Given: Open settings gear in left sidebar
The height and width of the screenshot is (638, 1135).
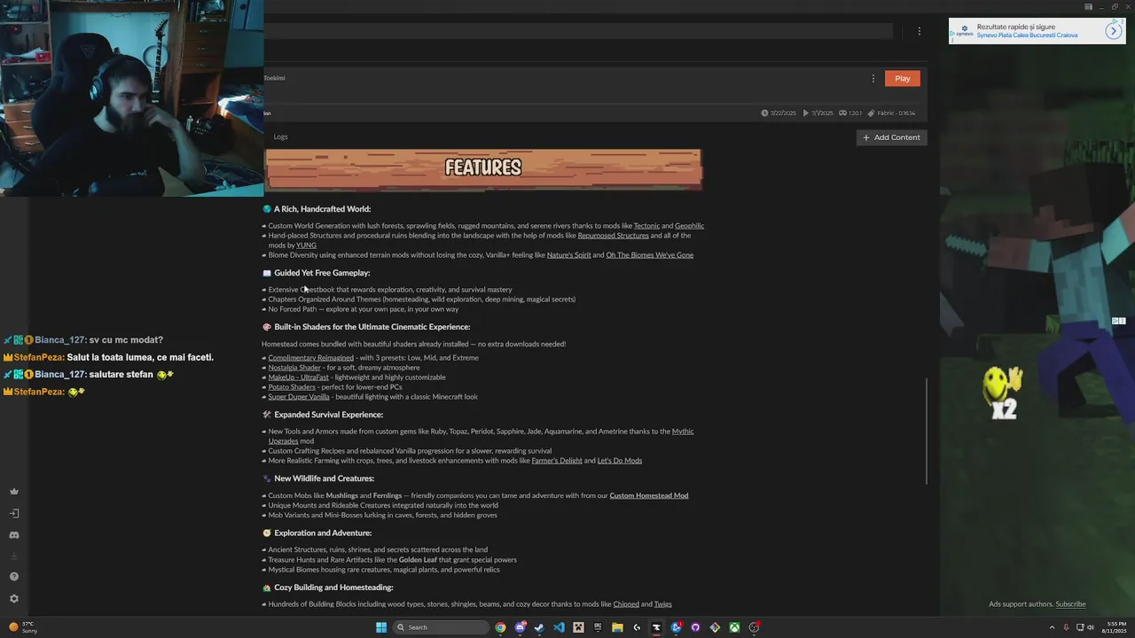Looking at the screenshot, I should click(x=13, y=599).
